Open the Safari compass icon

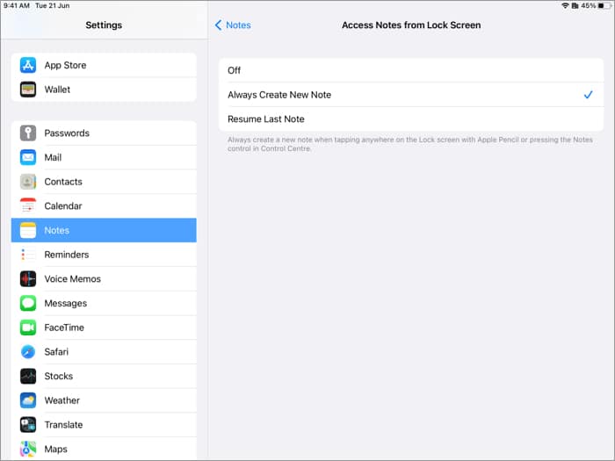(28, 352)
